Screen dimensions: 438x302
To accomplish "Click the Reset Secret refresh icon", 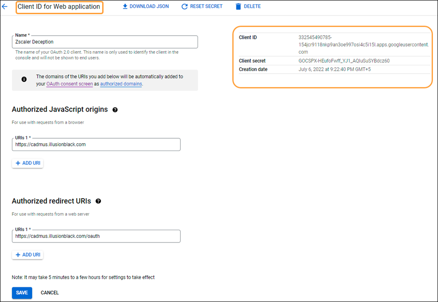I will click(x=185, y=6).
